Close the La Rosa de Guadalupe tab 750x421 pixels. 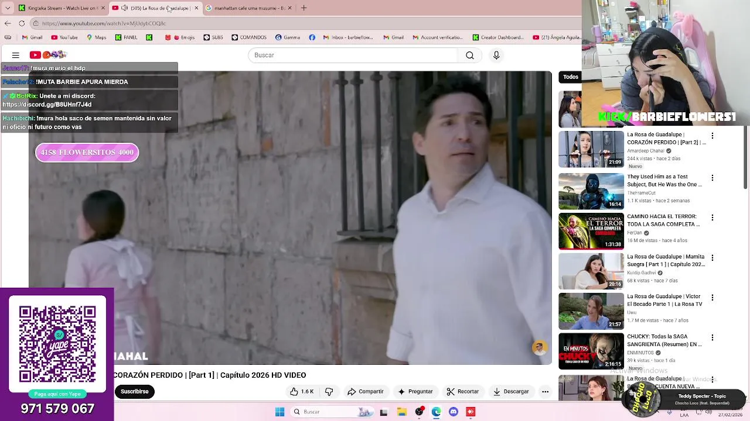coord(196,8)
